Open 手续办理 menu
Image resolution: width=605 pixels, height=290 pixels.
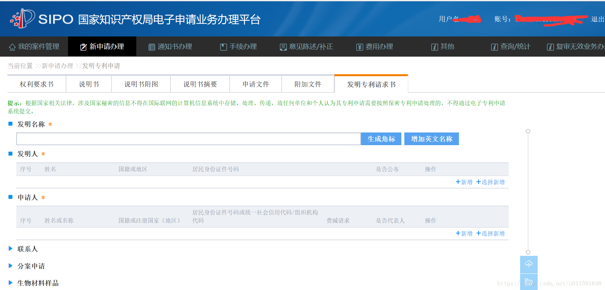(x=238, y=47)
